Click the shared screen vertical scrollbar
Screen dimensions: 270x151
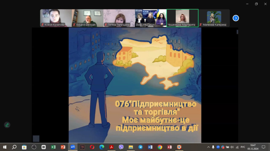[x=237, y=32]
